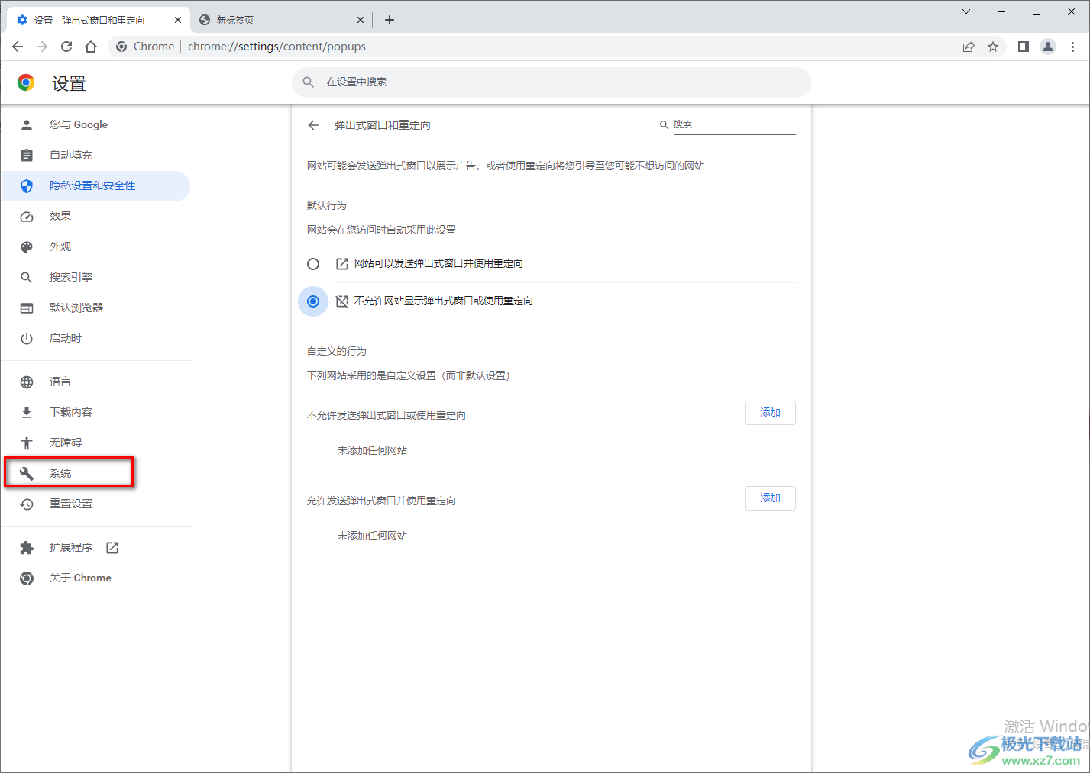Open the side panel icon

1024,47
